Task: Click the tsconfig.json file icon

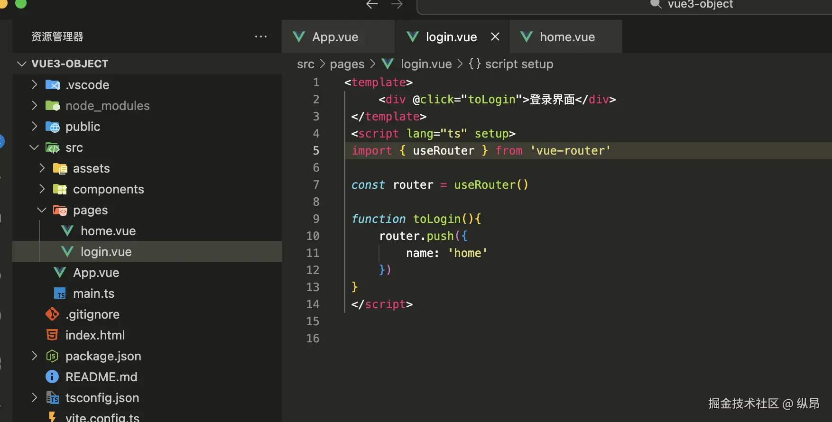Action: pos(53,398)
